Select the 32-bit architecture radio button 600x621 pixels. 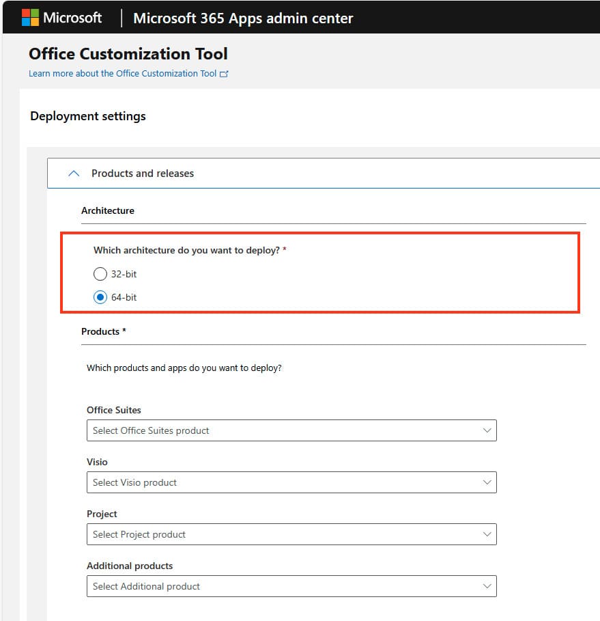(x=100, y=274)
